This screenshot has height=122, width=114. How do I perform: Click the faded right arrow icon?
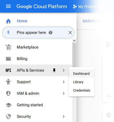point(109,96)
